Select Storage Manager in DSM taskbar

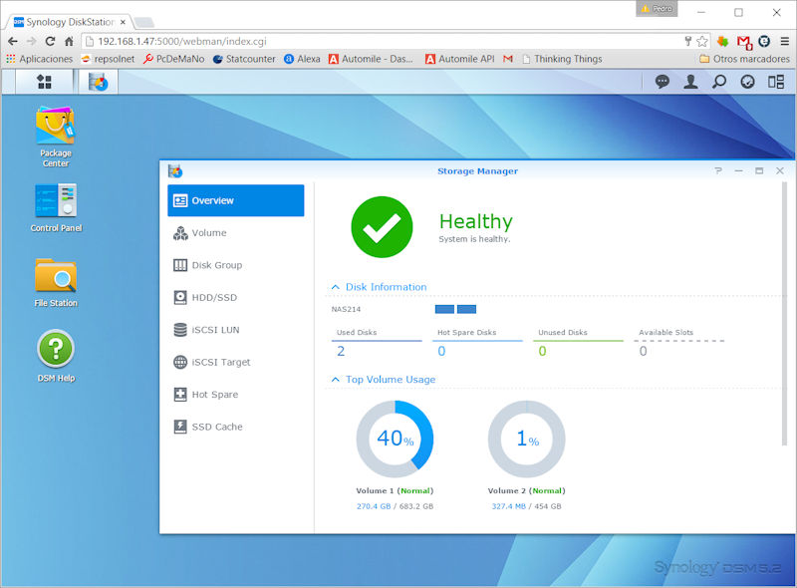click(98, 82)
